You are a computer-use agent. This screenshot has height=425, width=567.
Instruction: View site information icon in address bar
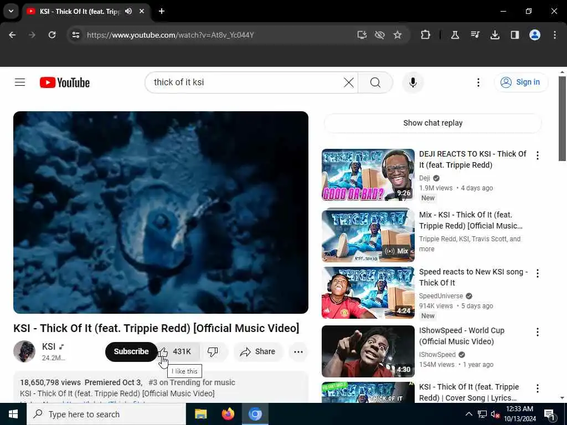75,35
